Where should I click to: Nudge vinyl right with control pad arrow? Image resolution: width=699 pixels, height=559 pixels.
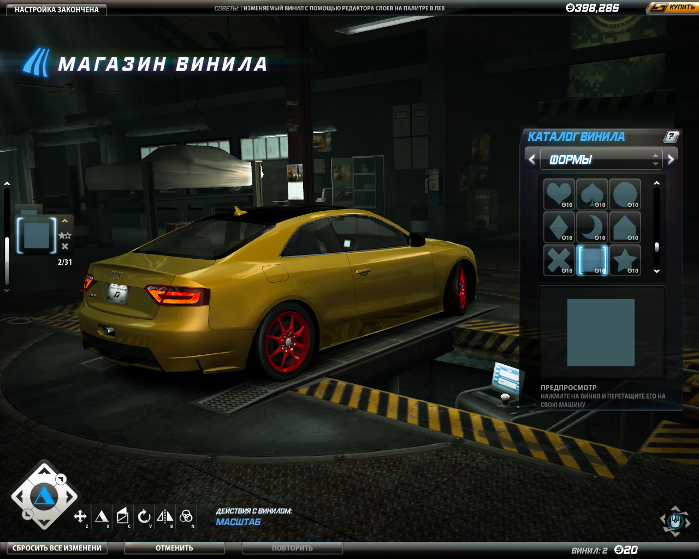[71, 496]
